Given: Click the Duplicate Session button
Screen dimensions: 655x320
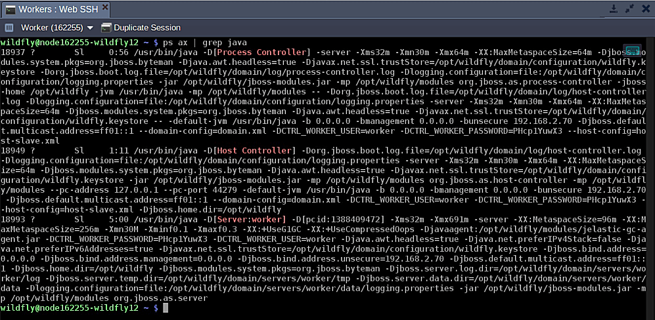Looking at the screenshot, I should [141, 28].
